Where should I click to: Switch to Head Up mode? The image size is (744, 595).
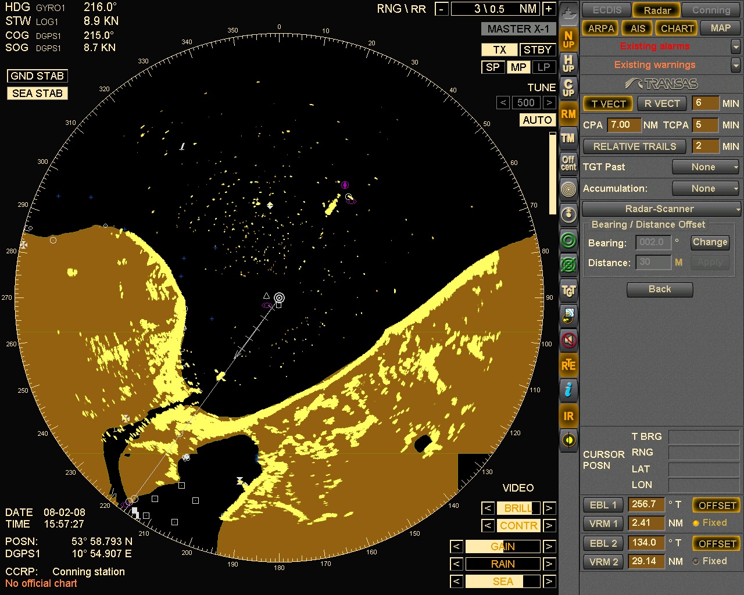568,64
